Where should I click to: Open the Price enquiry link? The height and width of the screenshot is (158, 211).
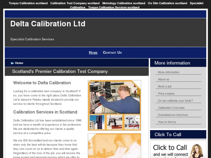coord(166,94)
